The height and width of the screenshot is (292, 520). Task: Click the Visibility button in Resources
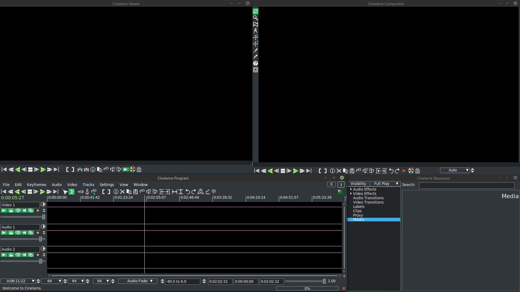click(x=358, y=184)
